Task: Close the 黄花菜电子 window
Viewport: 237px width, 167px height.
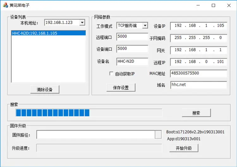Action: (229, 5)
